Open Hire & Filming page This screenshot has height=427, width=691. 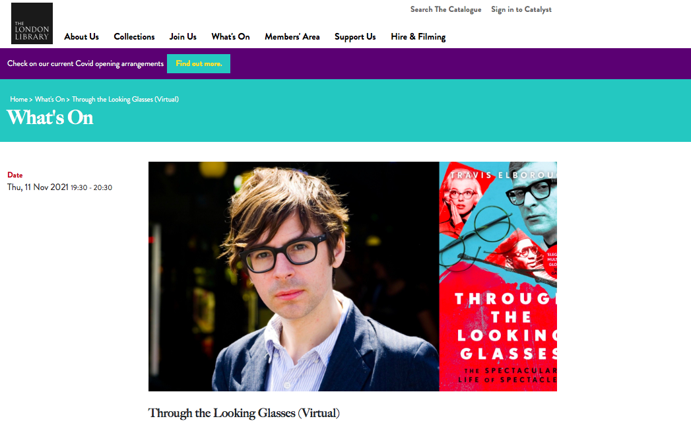418,36
